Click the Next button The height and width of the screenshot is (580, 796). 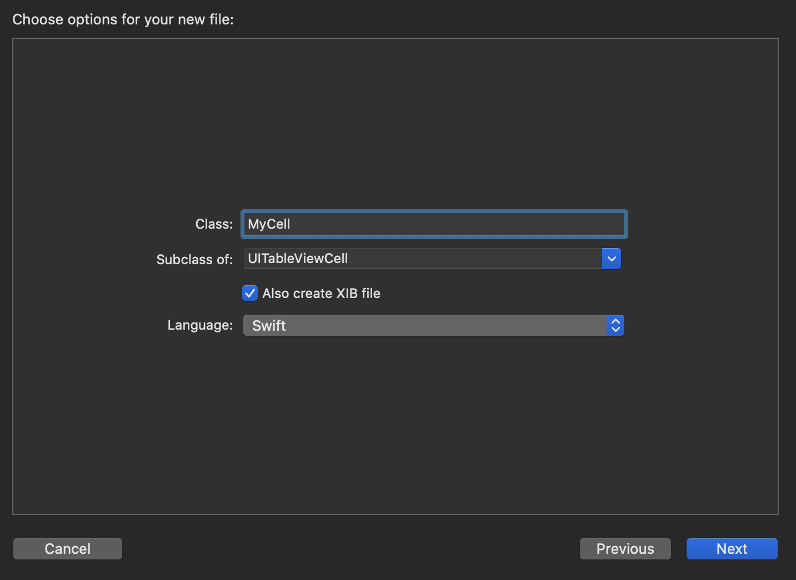pos(732,549)
